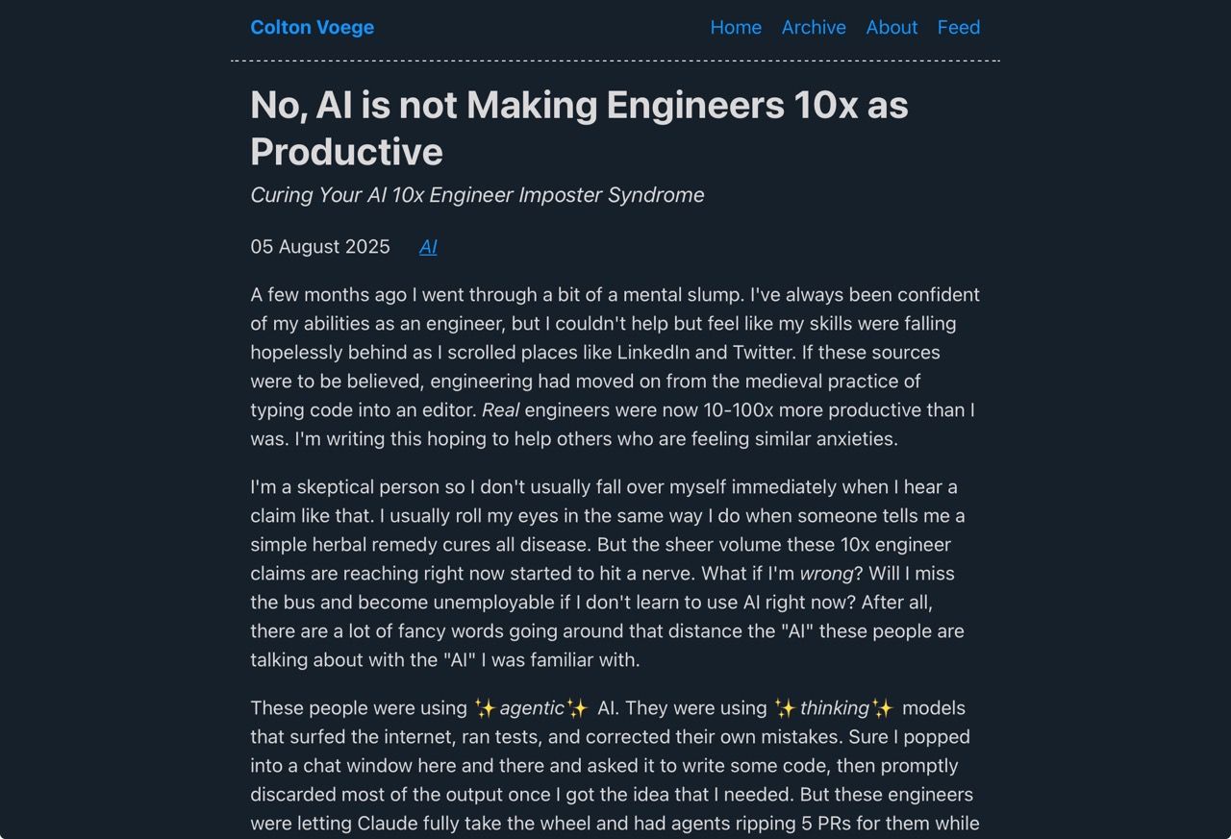Click the italic word "Real"
This screenshot has width=1231, height=839.
pos(500,410)
